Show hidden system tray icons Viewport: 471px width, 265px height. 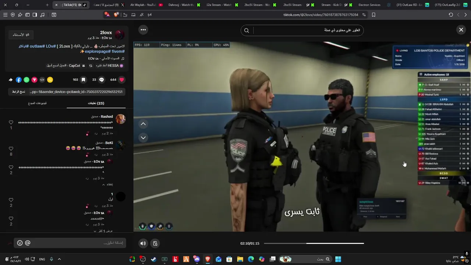pos(59,259)
